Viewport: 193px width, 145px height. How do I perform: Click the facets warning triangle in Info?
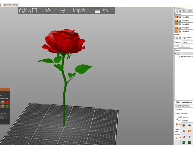click(x=176, y=138)
